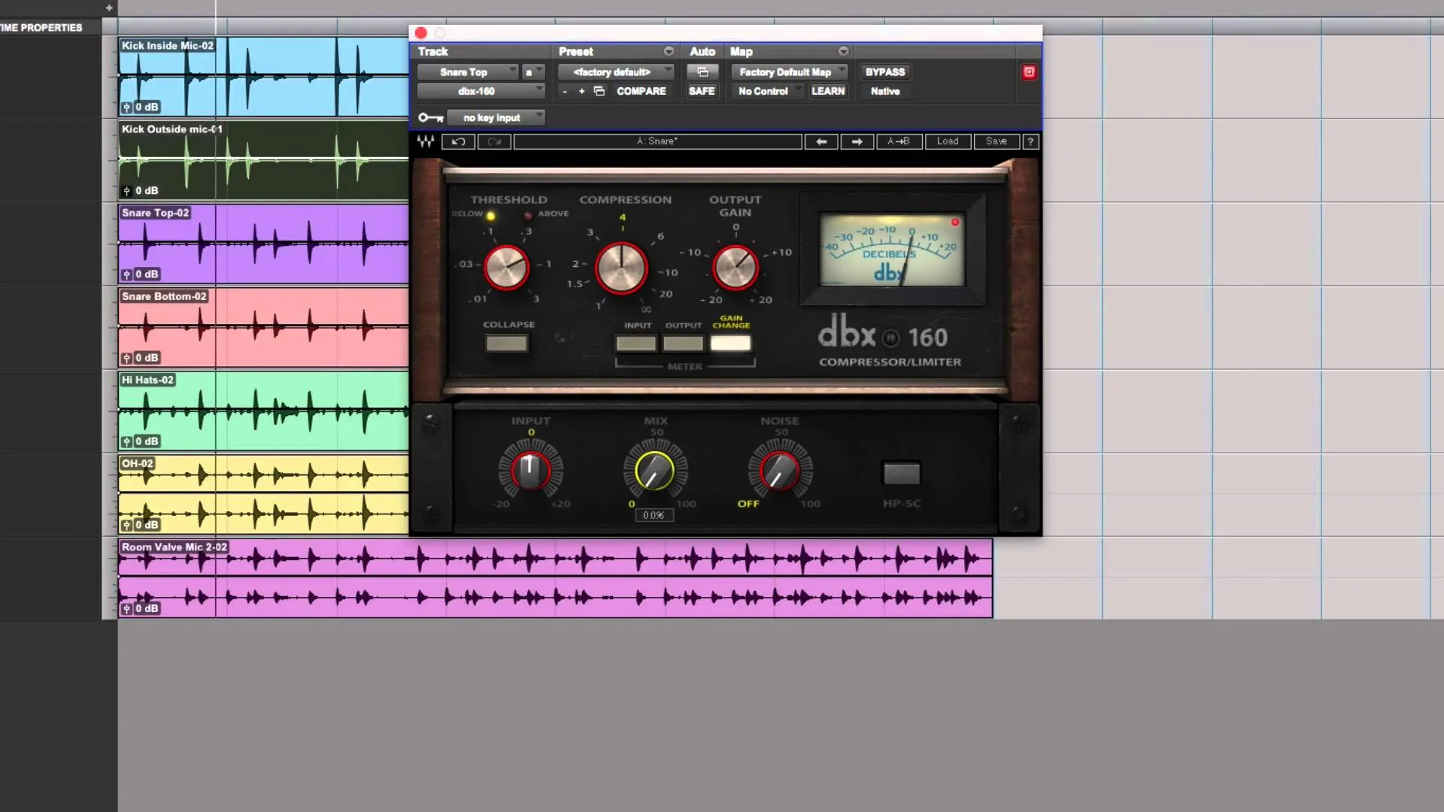
Task: Click the Undo arrow in the WaveSystem toolbar
Action: [458, 141]
